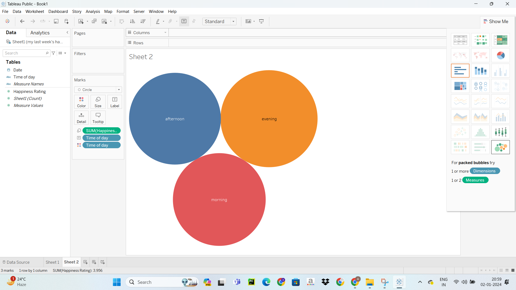Click the Add new data source icon

(67, 21)
